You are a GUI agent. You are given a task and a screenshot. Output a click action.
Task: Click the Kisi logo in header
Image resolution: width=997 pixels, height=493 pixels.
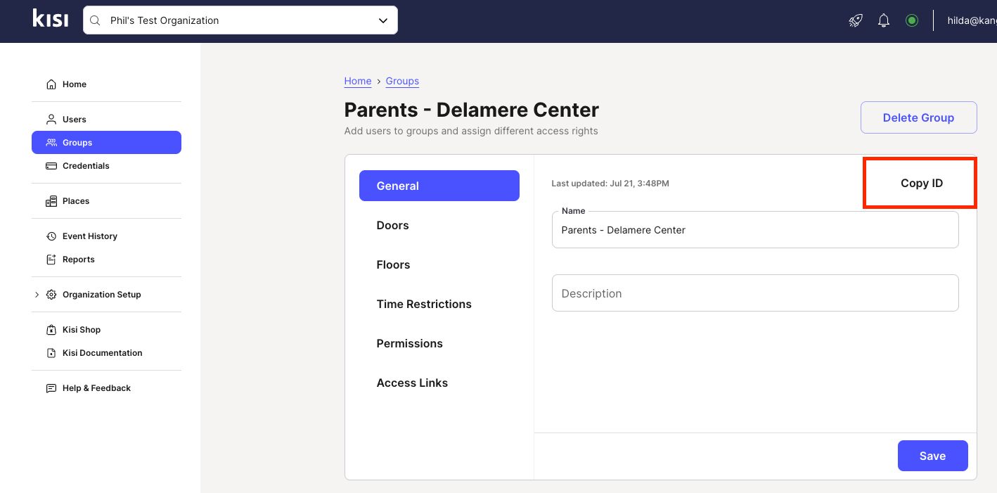tap(50, 19)
